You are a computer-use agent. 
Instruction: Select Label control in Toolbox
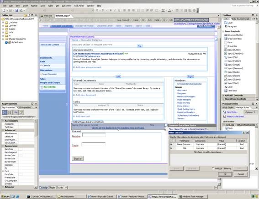(x=228, y=87)
